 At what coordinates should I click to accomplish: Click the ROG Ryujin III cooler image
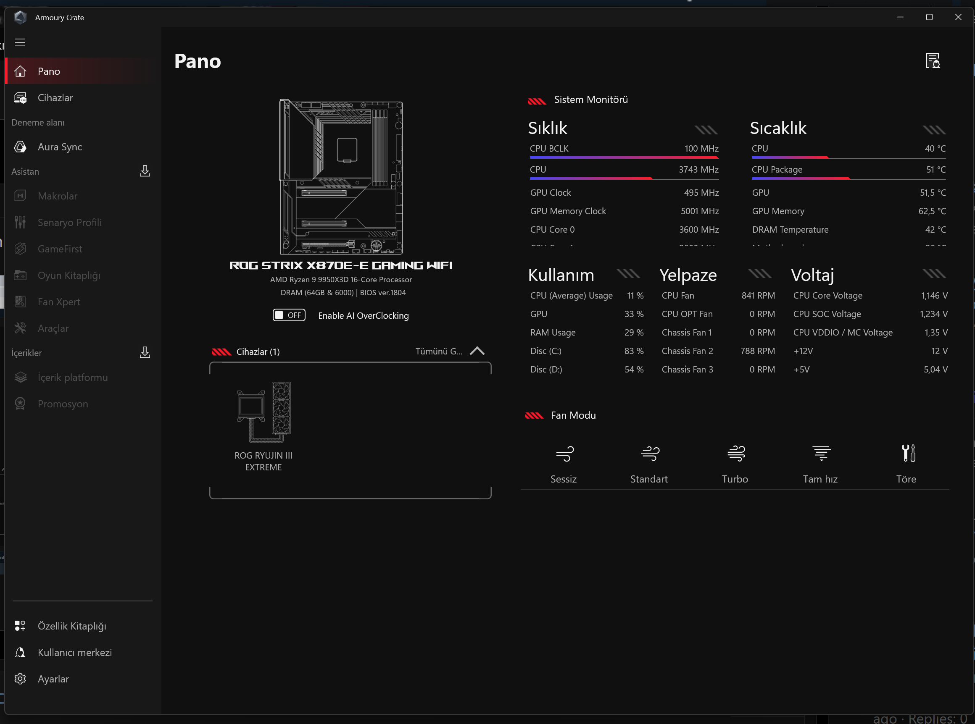coord(264,412)
